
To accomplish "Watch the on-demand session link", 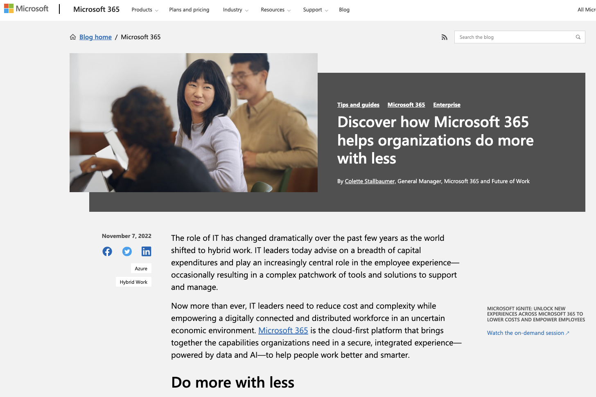I will 528,333.
